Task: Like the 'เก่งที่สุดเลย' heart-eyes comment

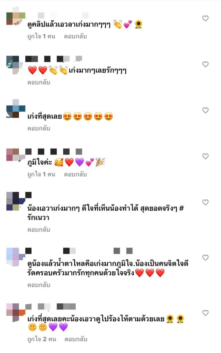Action: click(205, 110)
